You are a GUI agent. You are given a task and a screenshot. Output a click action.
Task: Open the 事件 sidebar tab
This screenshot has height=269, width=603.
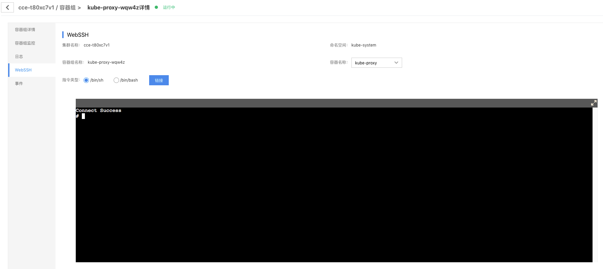point(32,84)
